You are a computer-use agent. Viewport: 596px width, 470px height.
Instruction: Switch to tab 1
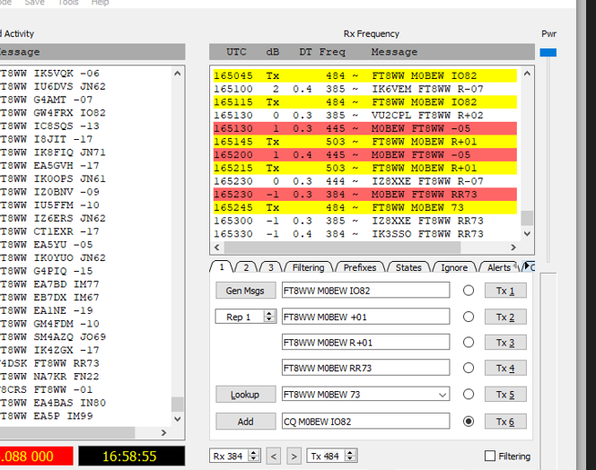click(x=222, y=267)
